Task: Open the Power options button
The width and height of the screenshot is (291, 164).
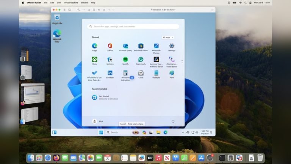Action: tap(173, 121)
